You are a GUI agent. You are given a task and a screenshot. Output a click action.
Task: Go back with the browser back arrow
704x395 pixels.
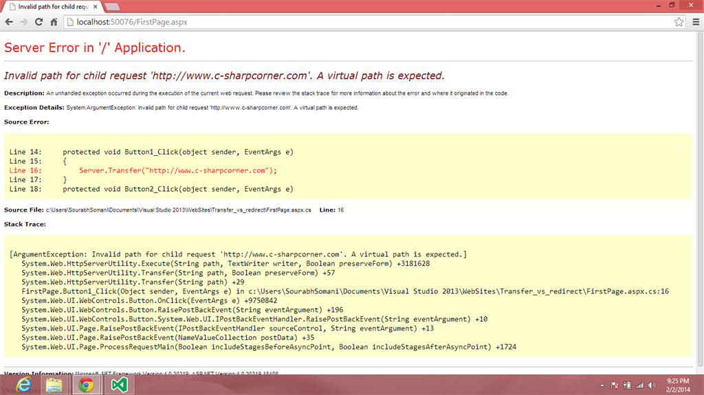9,22
